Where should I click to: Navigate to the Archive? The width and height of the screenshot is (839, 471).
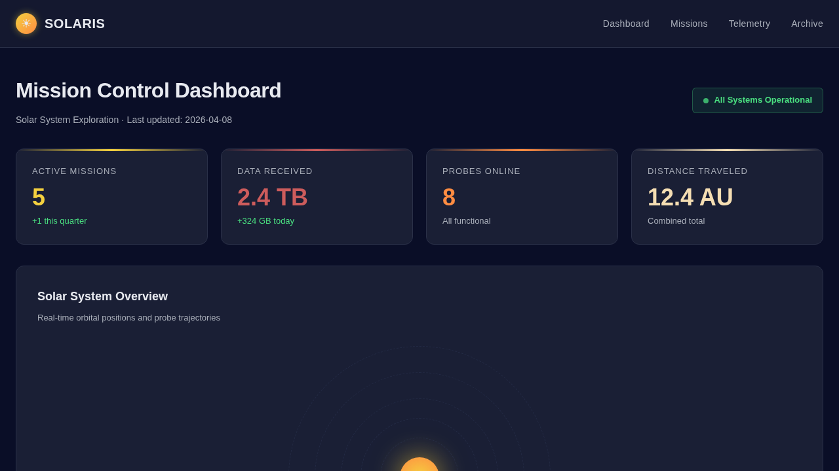coord(807,24)
